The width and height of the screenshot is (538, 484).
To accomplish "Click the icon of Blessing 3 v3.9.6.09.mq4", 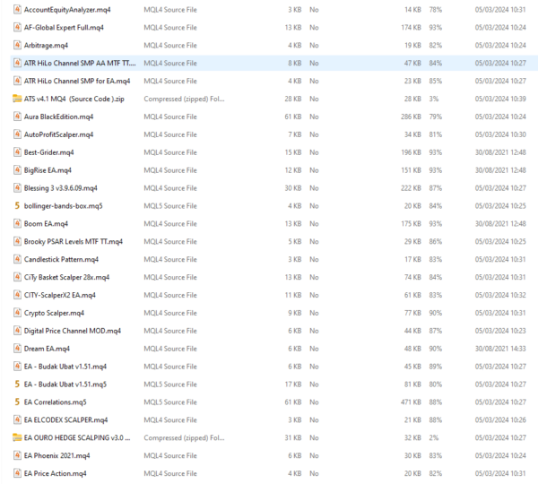I will click(17, 188).
